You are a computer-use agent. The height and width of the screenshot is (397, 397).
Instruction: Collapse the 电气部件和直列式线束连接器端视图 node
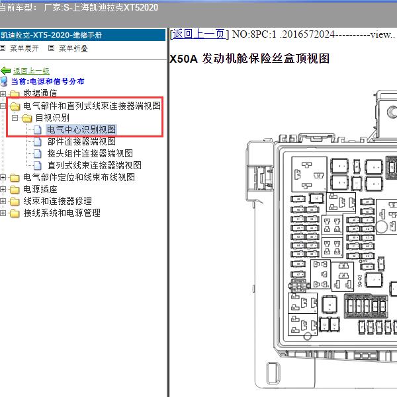click(x=3, y=106)
